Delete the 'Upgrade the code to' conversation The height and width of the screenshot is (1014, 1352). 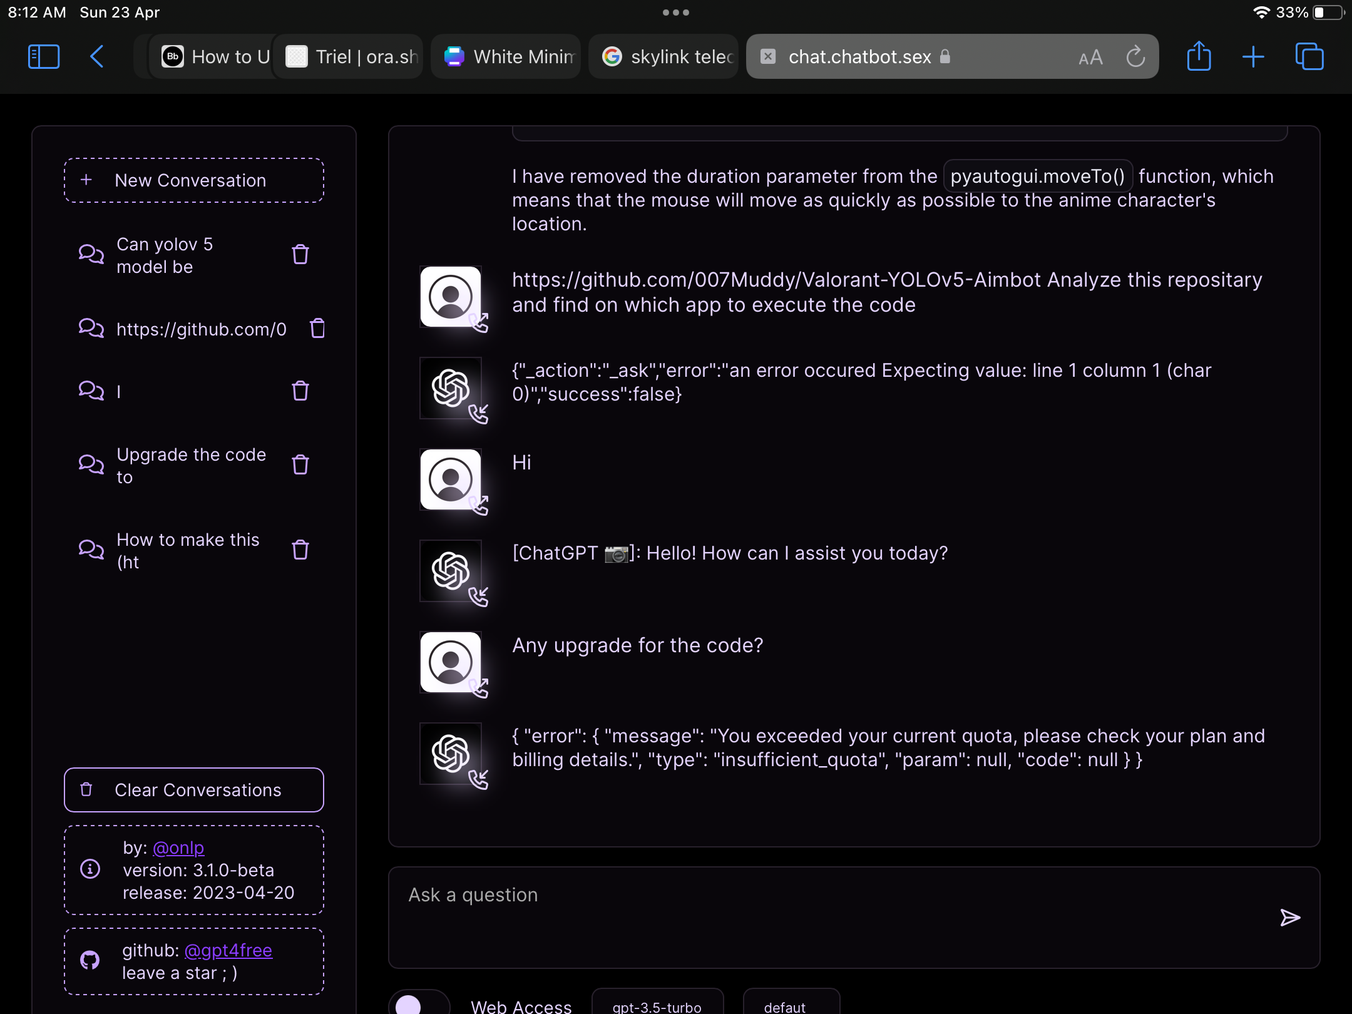(300, 465)
